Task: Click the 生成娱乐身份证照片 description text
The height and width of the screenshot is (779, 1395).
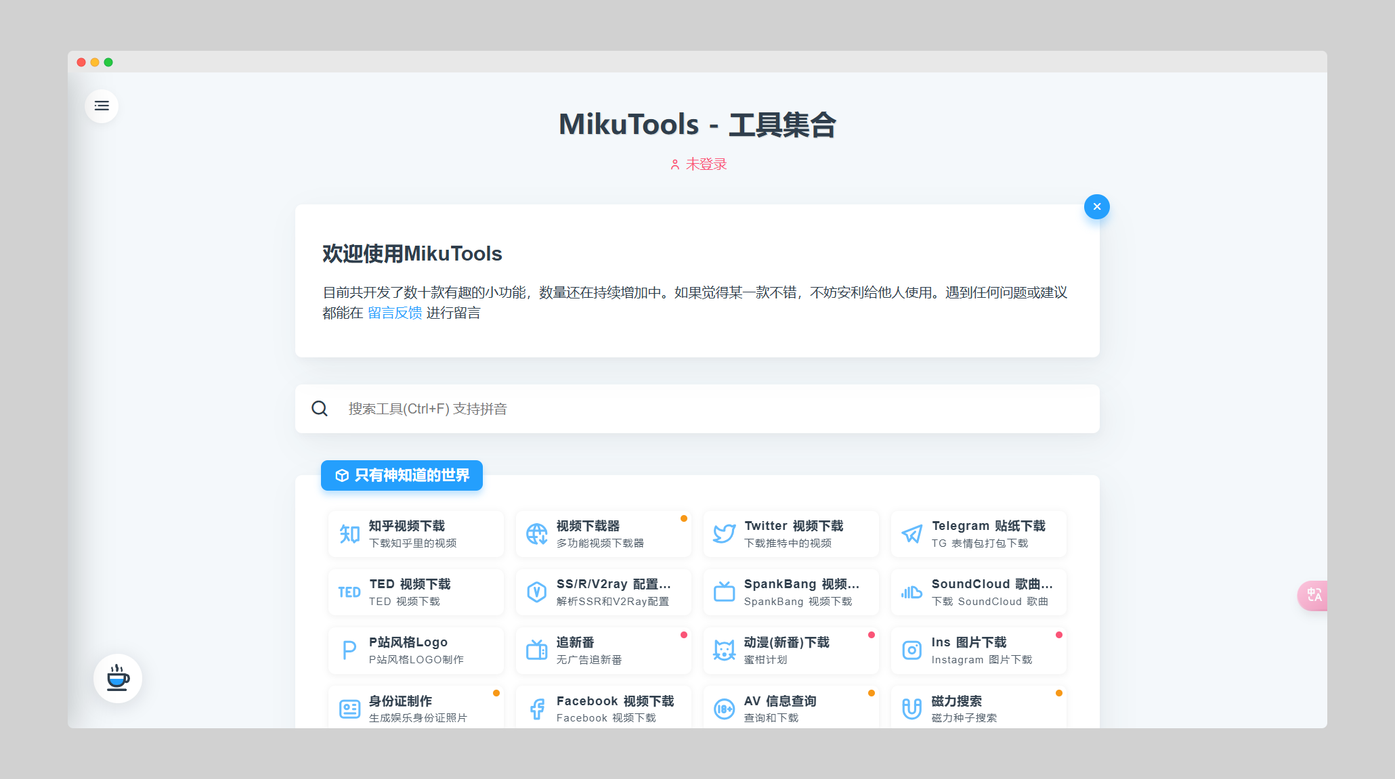Action: 418,718
